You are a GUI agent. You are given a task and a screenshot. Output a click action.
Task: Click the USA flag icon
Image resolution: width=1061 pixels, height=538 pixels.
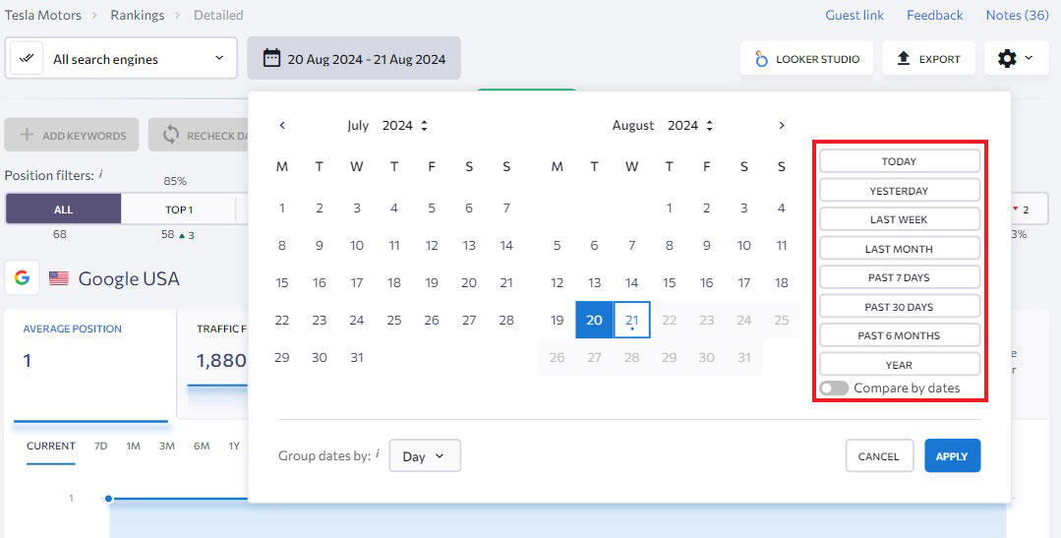(x=59, y=278)
